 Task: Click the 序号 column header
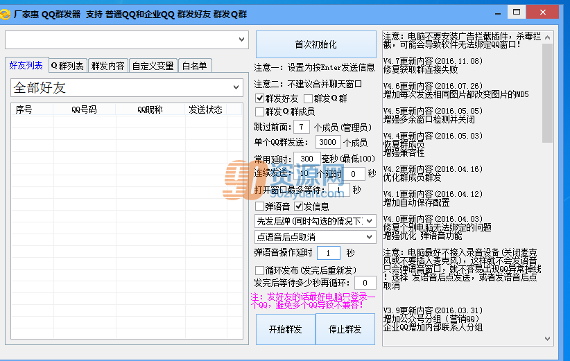[32, 109]
